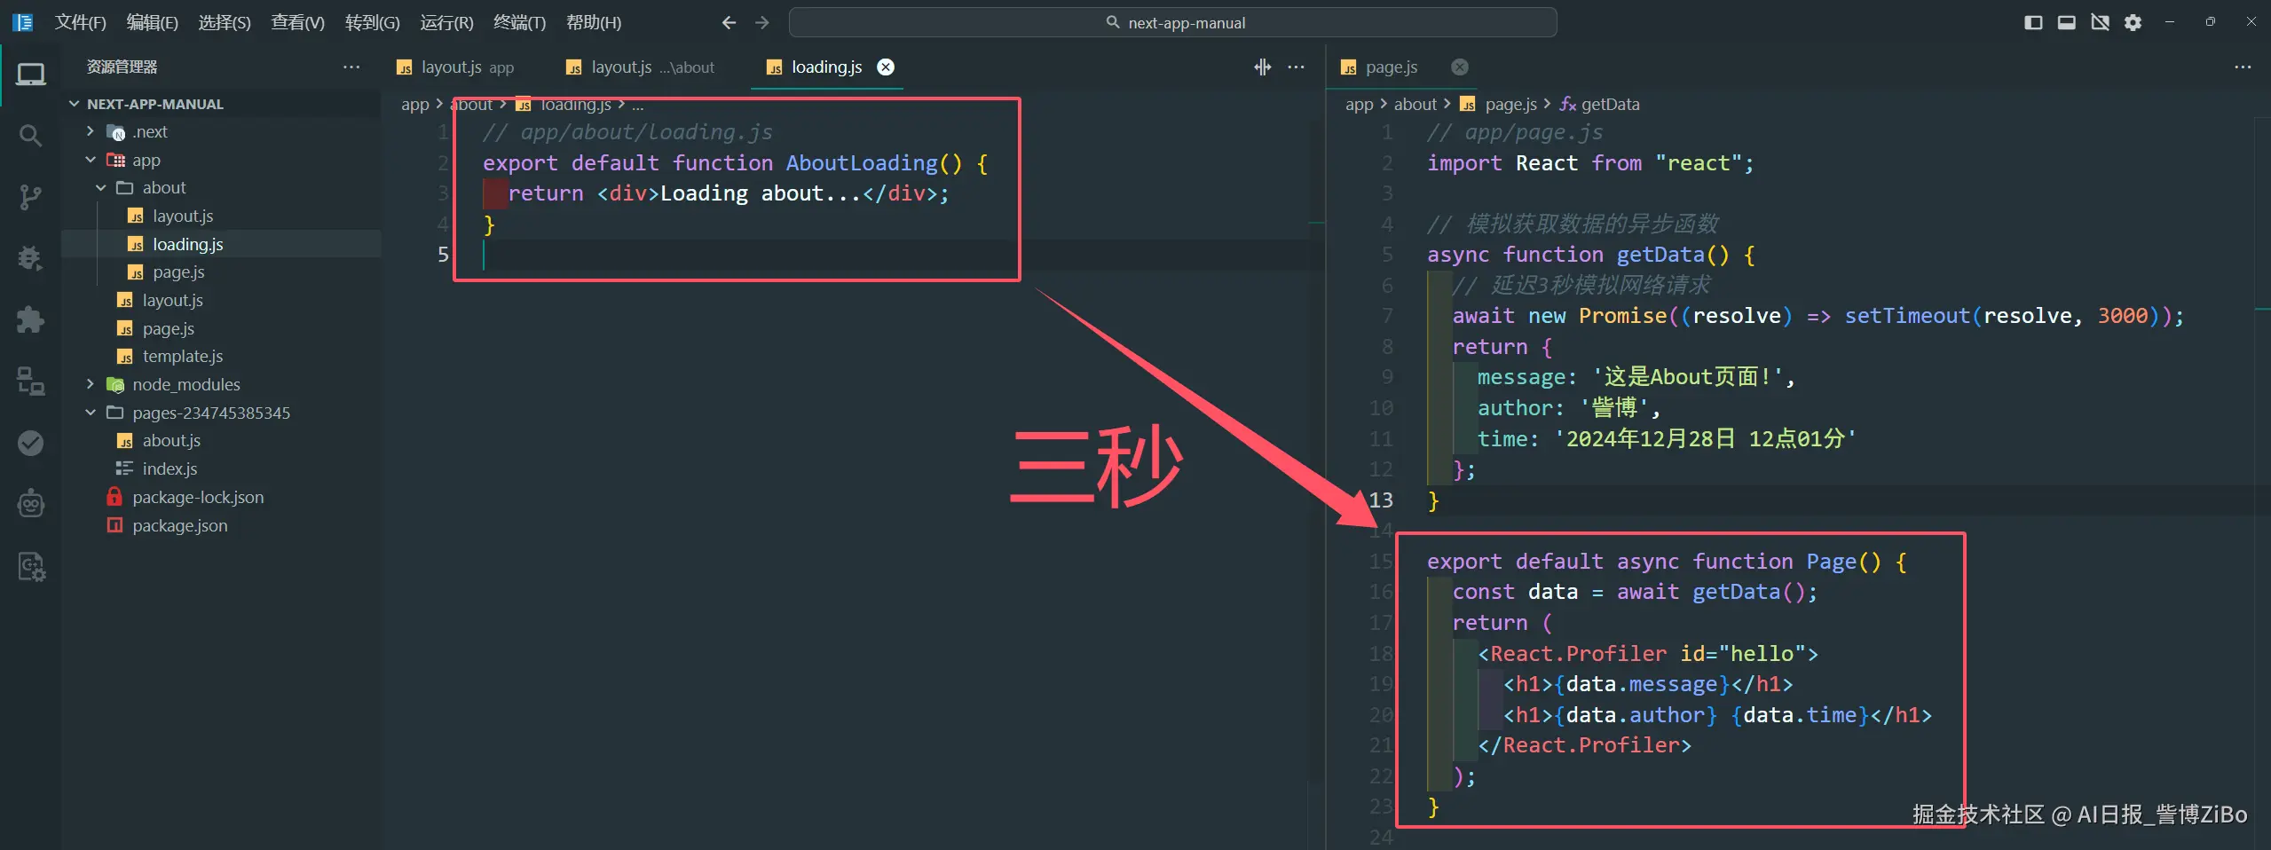Open Run and Debug view
2271x850 pixels.
pos(31,258)
